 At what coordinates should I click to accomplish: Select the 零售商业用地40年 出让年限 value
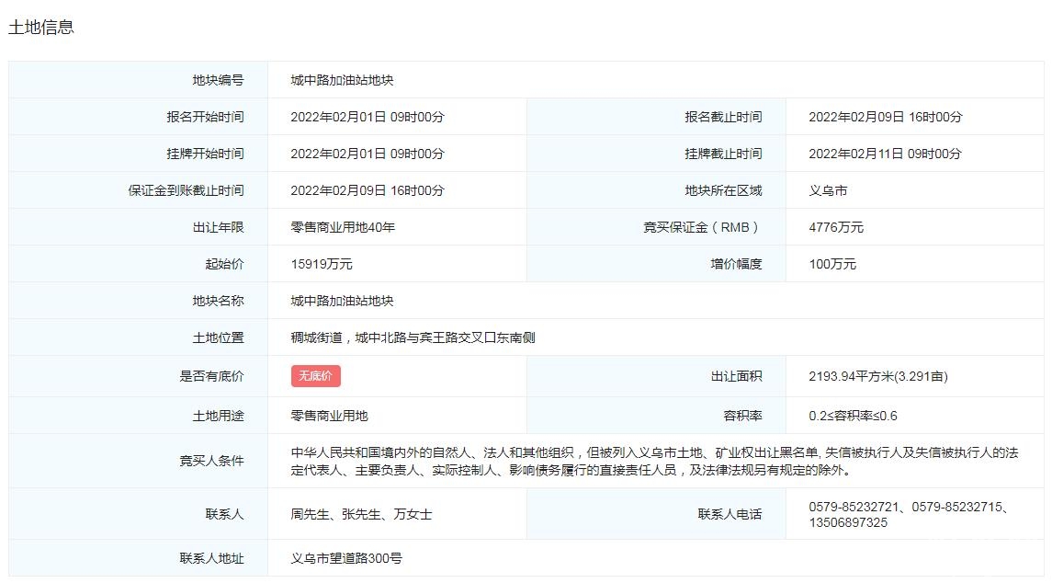click(343, 227)
